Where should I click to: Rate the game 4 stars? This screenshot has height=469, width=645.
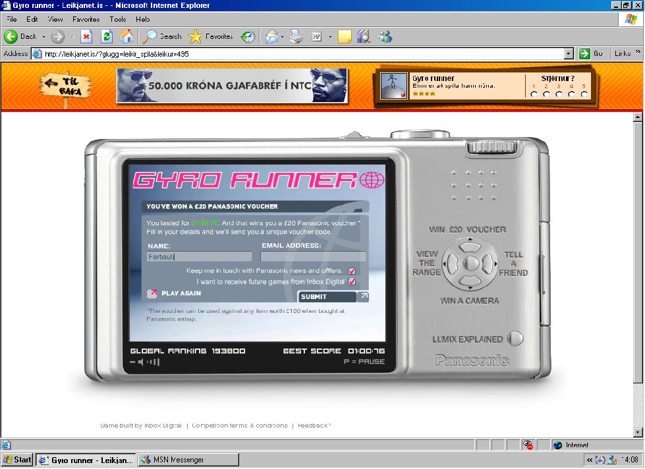(571, 95)
